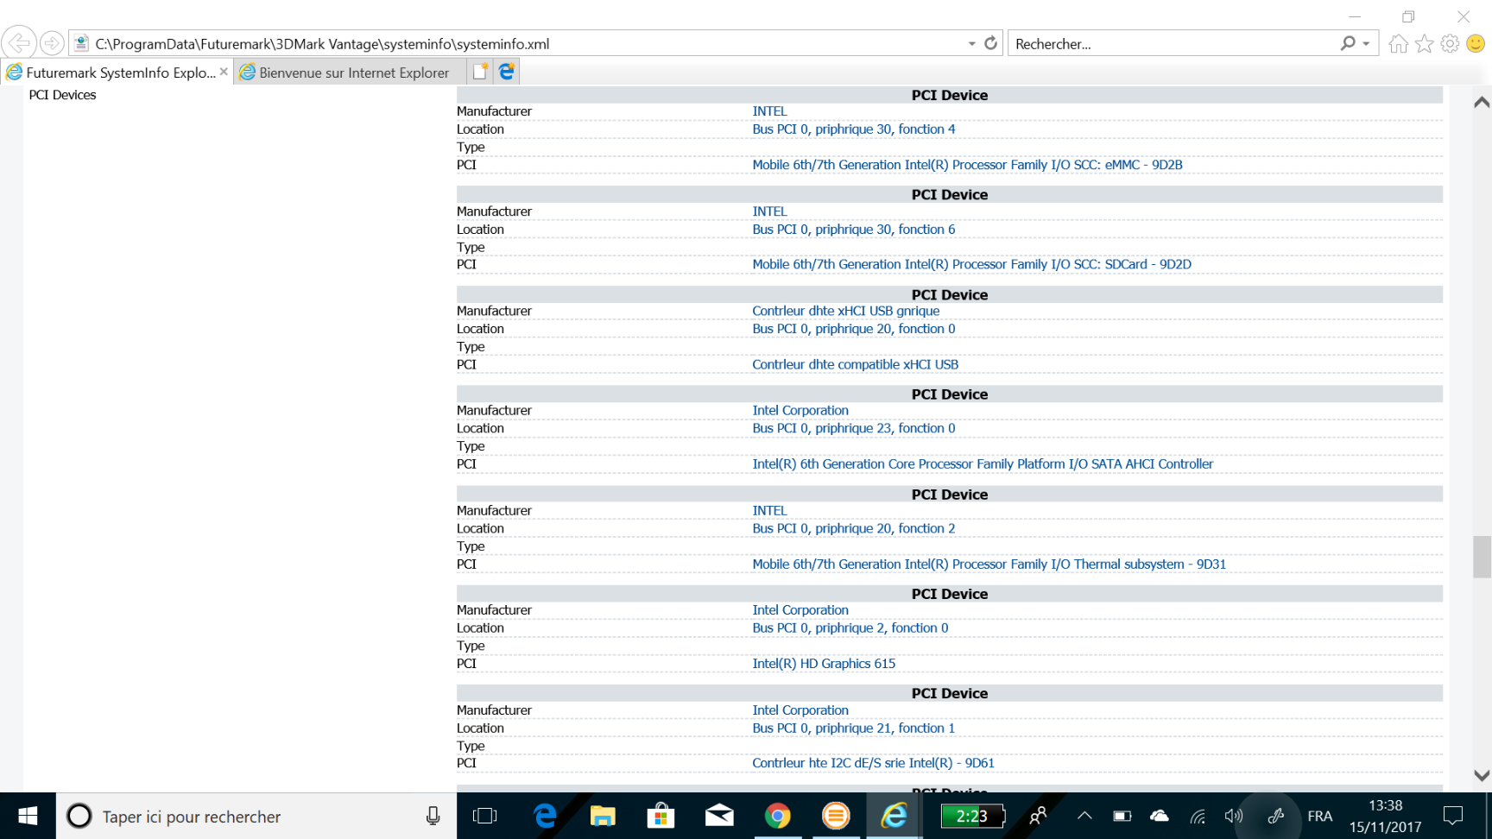Screen dimensions: 1492x839
Task: Click 'Contrleur dhte xHCI USB gnrique'
Action: tap(845, 311)
